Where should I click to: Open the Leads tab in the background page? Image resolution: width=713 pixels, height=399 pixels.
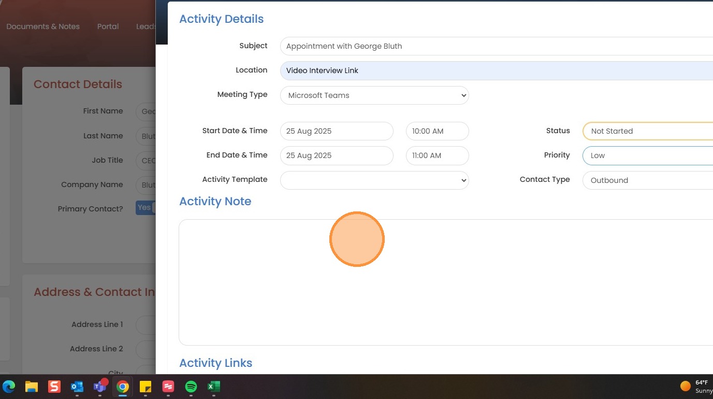(x=146, y=26)
